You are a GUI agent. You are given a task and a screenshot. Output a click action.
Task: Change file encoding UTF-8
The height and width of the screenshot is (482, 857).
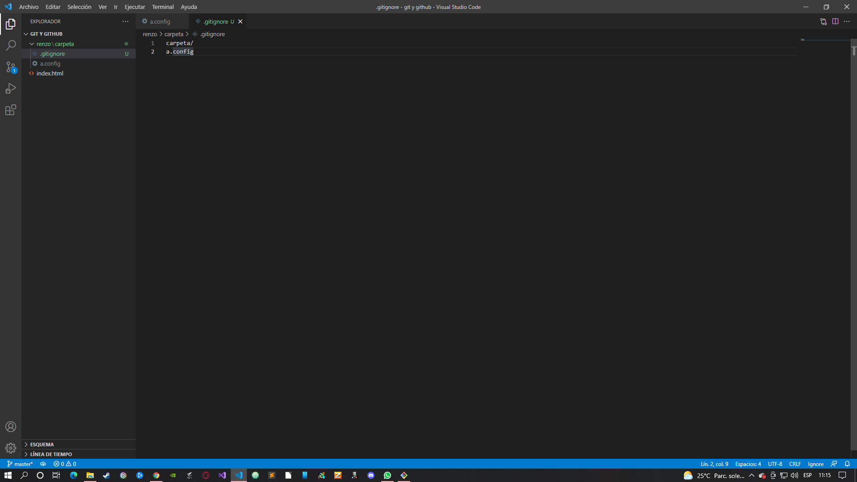(x=775, y=464)
